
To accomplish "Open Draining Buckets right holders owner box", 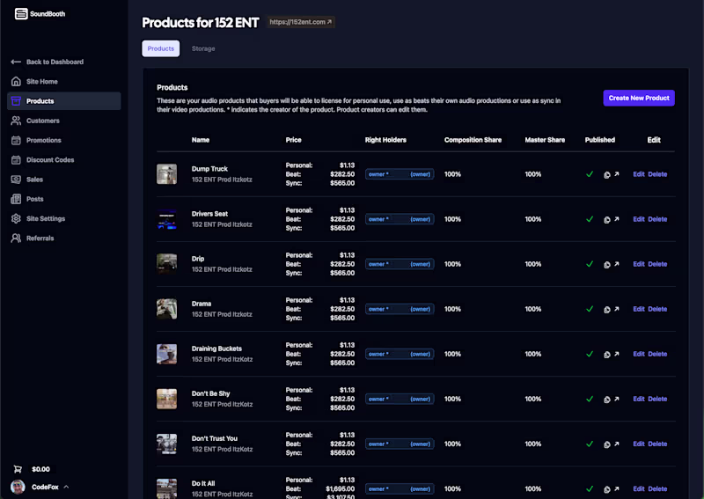I will click(400, 354).
